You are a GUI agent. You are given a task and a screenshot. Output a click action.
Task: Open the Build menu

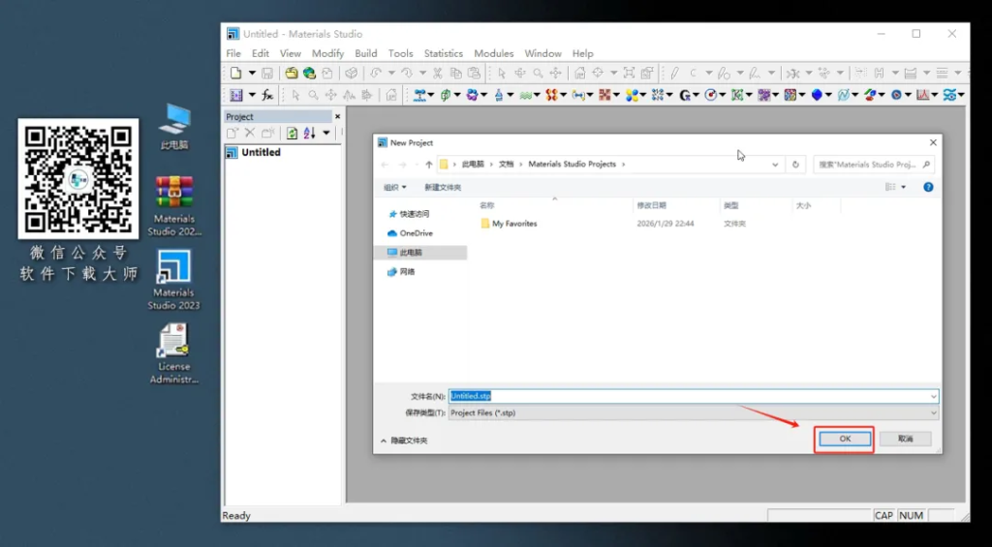(366, 53)
